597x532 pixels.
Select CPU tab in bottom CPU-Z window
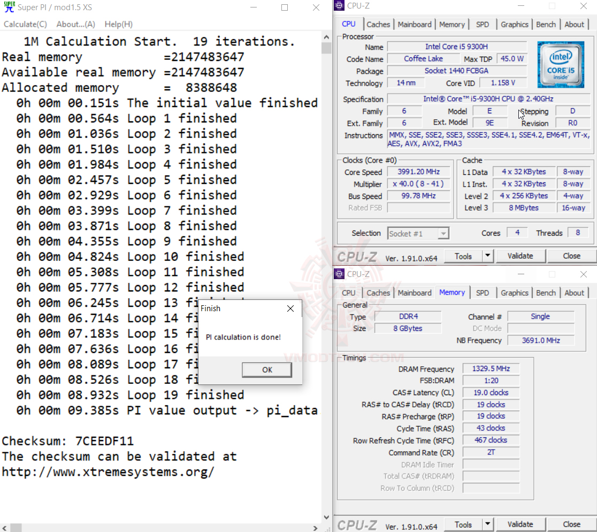click(x=348, y=292)
